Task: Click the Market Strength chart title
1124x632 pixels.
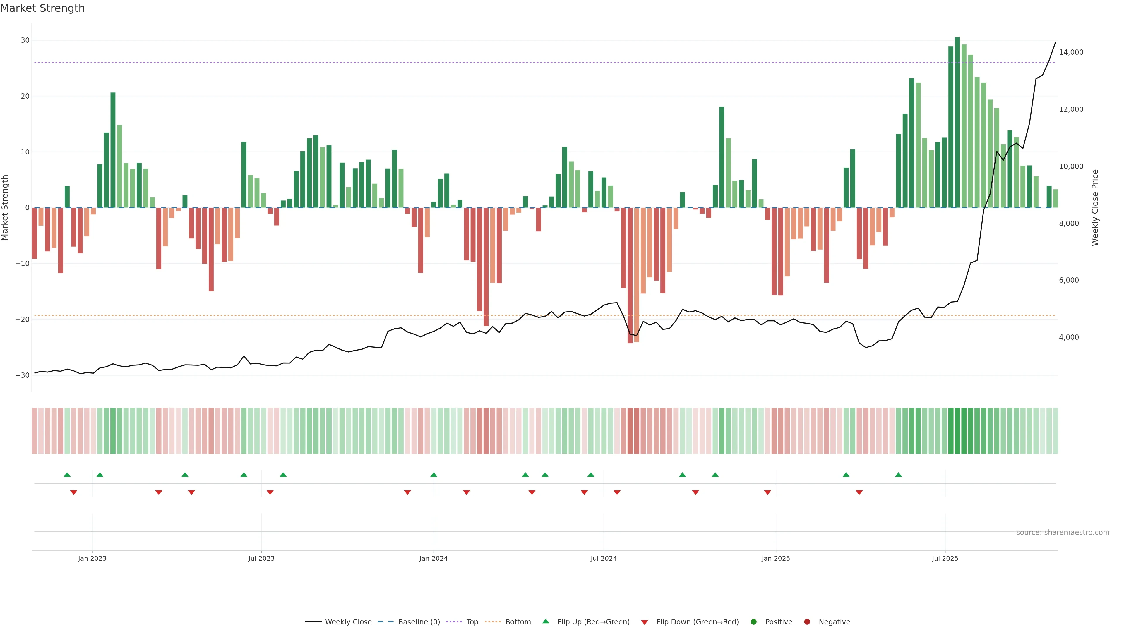Action: (42, 8)
